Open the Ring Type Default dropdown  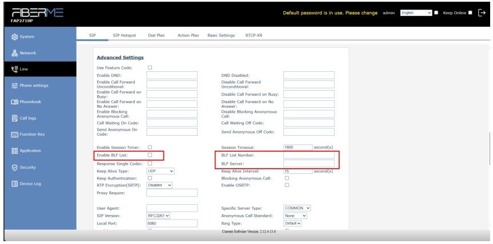tap(292, 223)
